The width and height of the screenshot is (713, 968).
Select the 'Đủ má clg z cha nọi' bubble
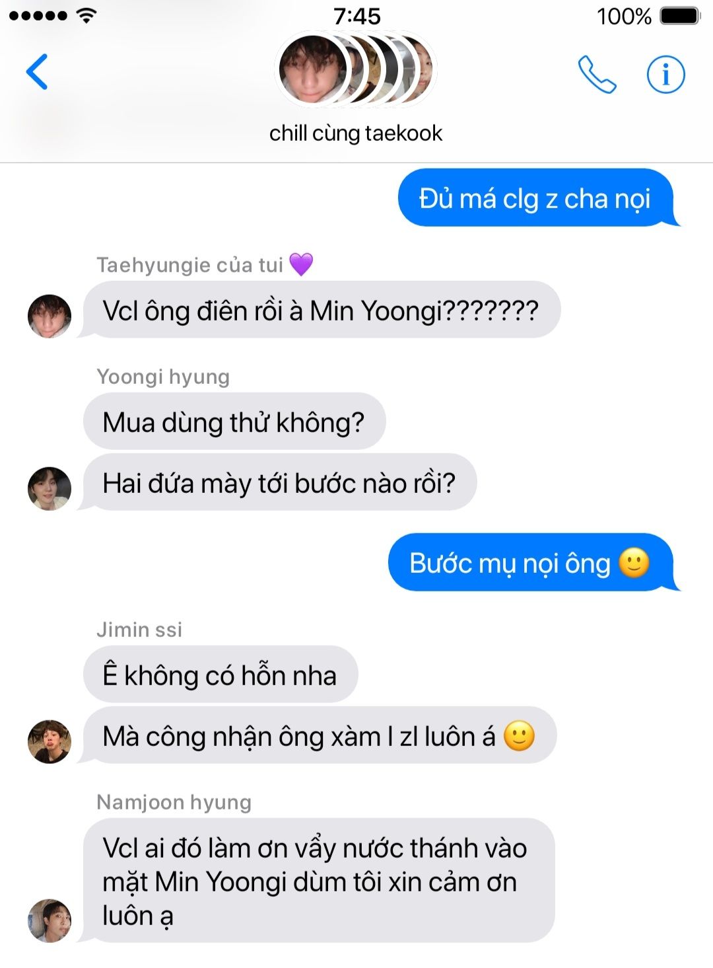536,198
